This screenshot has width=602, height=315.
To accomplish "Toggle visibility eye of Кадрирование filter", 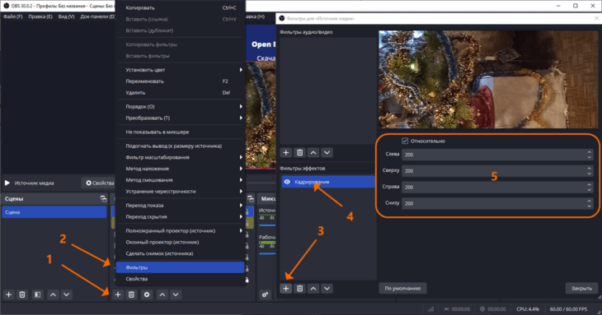I will point(287,182).
